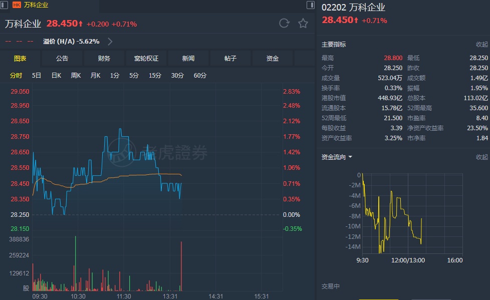Toggle the left sidebar panel icon

click(x=5, y=5)
